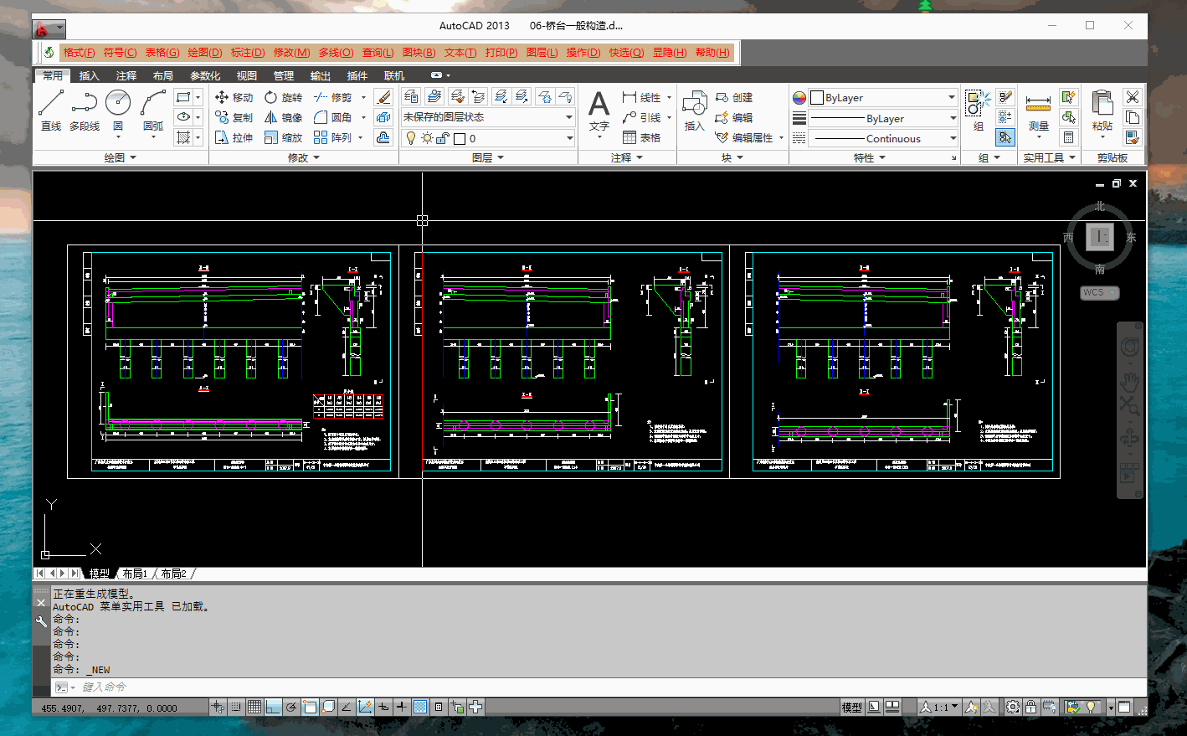Click the ByLayer object color swatch dropdown
Image resolution: width=1187 pixels, height=736 pixels.
click(x=884, y=98)
